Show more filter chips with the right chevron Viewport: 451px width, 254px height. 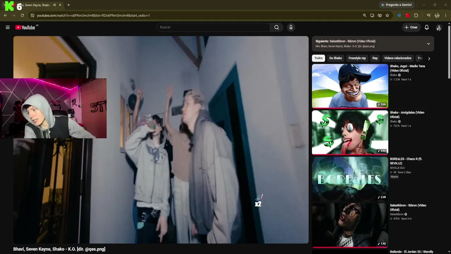[x=429, y=59]
